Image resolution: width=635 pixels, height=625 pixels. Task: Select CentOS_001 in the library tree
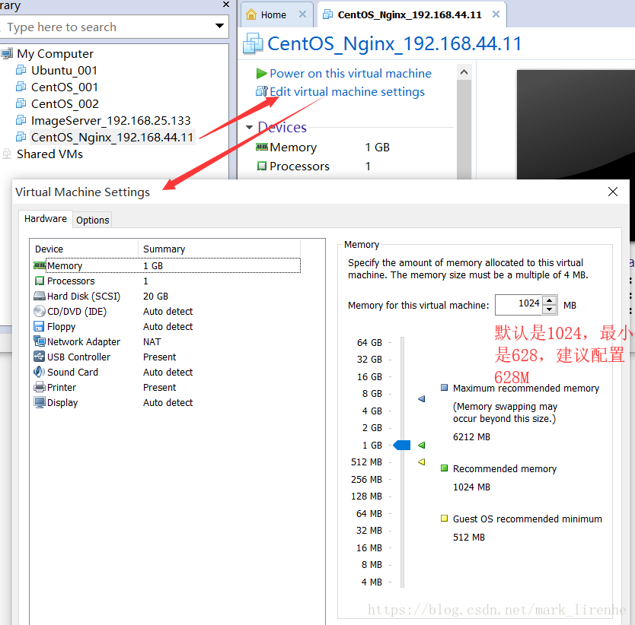point(65,87)
